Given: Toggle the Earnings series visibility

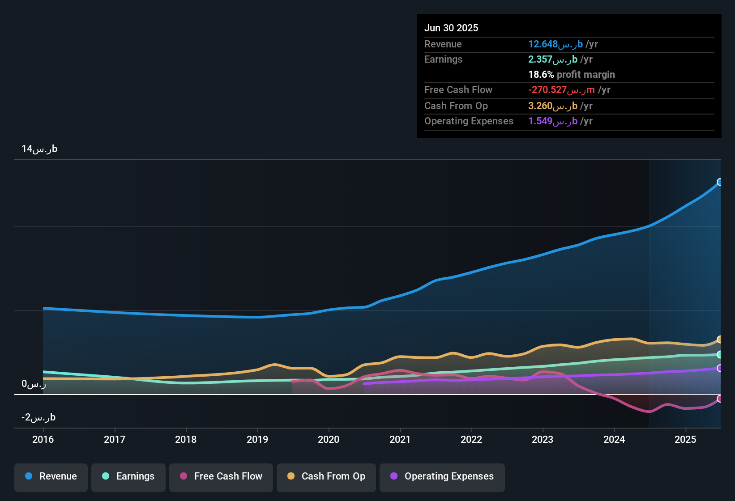Looking at the screenshot, I should (x=128, y=476).
